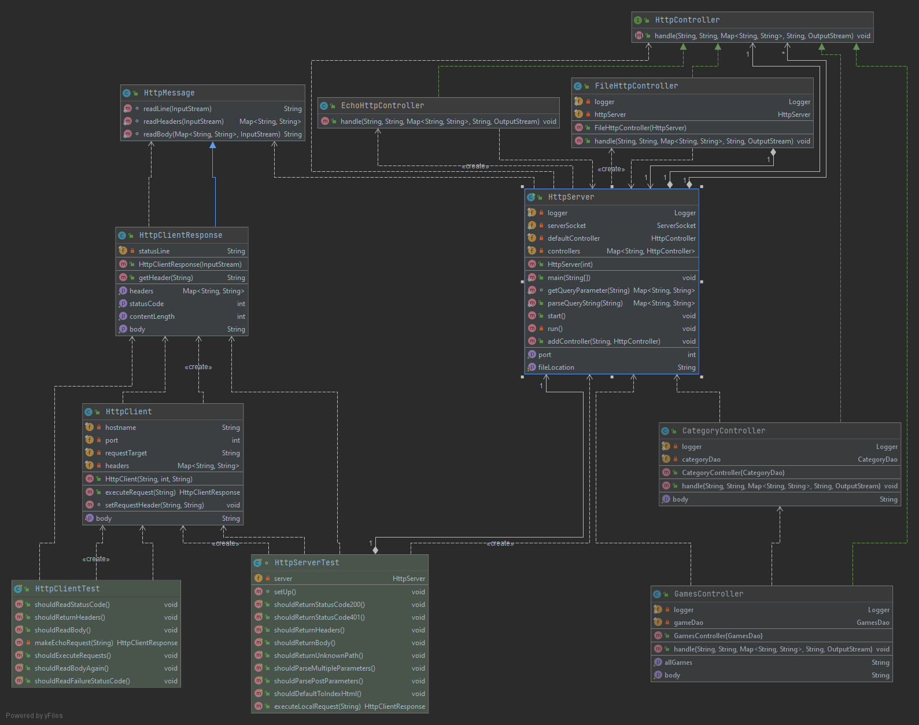Viewport: 919px width, 725px height.
Task: Click the HttpServer(int) constructor row
Action: point(612,264)
